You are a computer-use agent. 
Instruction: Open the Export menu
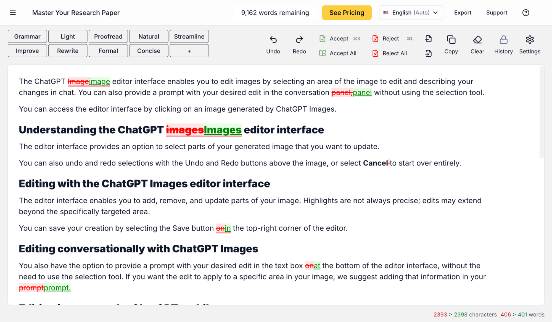tap(463, 13)
